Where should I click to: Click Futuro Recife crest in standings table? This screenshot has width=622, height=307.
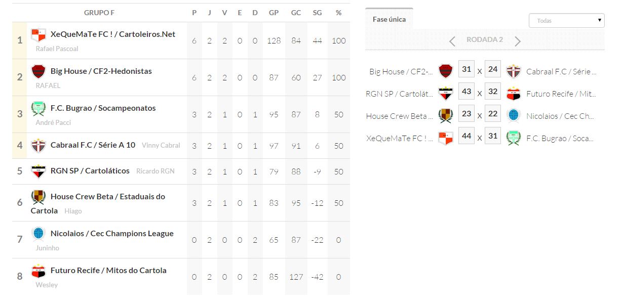tap(38, 271)
